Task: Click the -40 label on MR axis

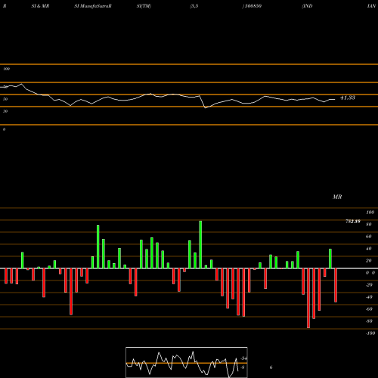Action: click(x=369, y=297)
